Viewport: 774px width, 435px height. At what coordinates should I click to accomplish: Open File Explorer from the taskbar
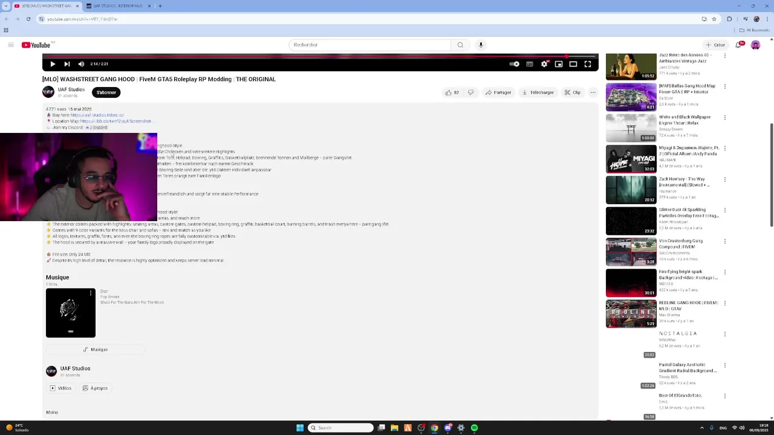(x=394, y=428)
